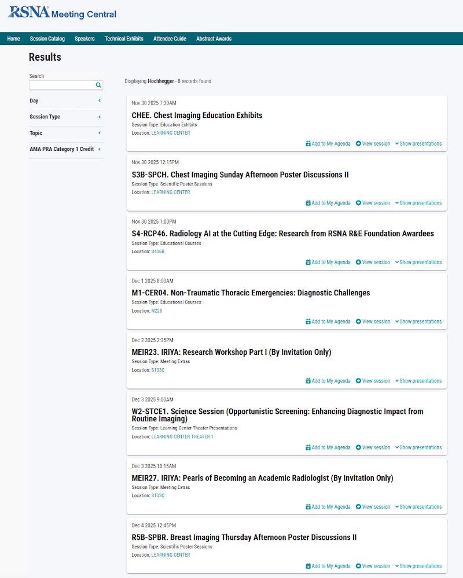View session S4-RCP46 Radiology AI at Cutting Edge

[x=373, y=262]
